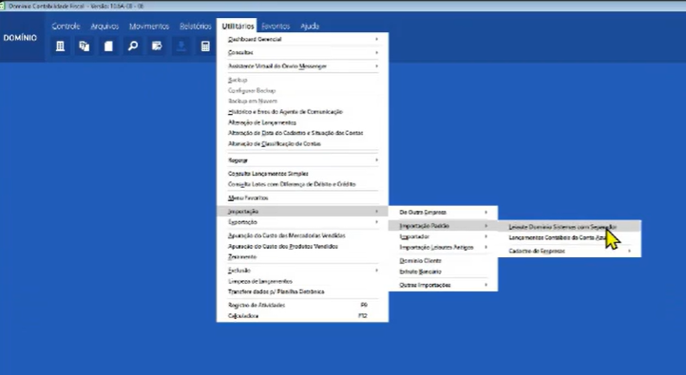
Task: Click the blank page toolbar icon
Action: [x=108, y=46]
